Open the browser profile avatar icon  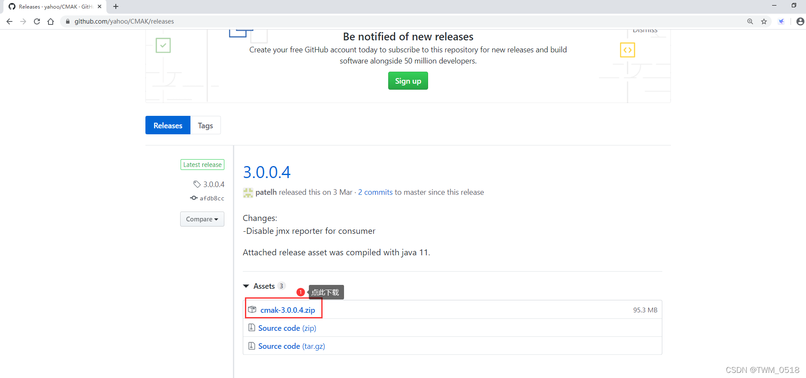800,21
